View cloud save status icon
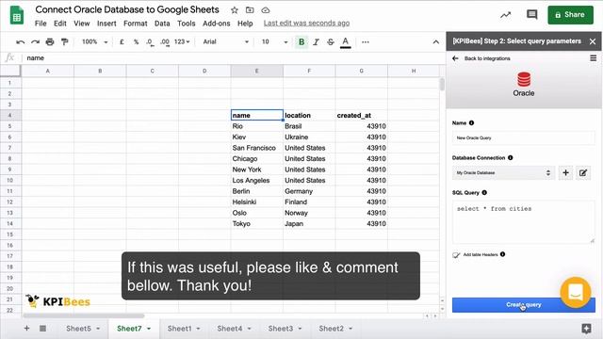The image size is (603, 339). pos(266,10)
